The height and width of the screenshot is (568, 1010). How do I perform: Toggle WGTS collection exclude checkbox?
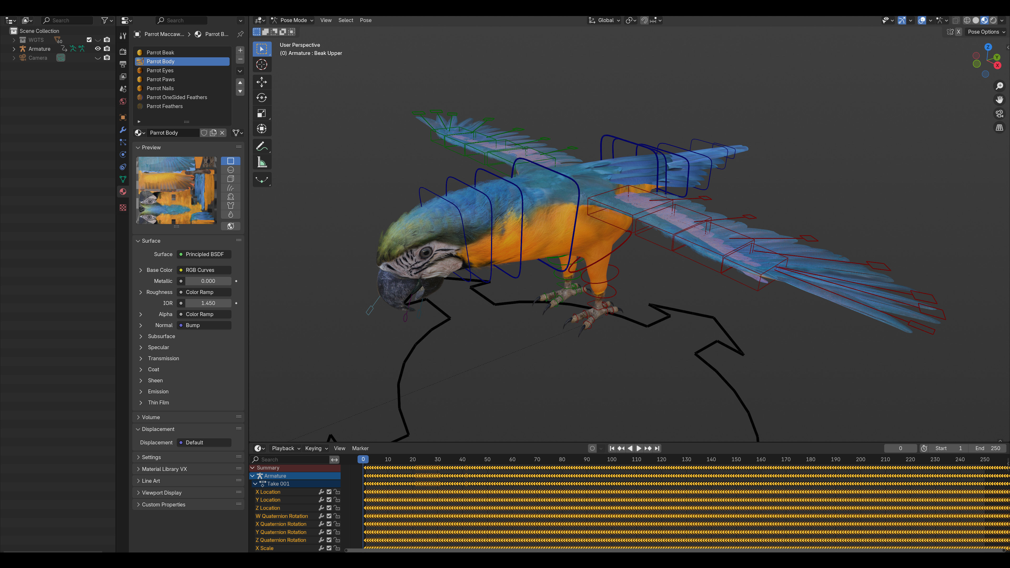(x=89, y=40)
